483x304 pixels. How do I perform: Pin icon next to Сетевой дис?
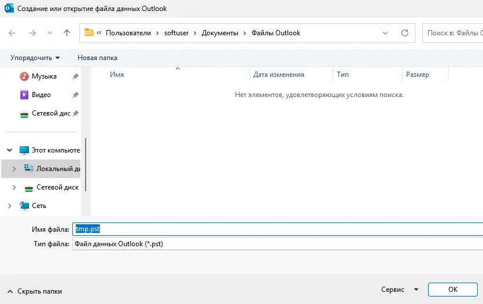tap(75, 113)
